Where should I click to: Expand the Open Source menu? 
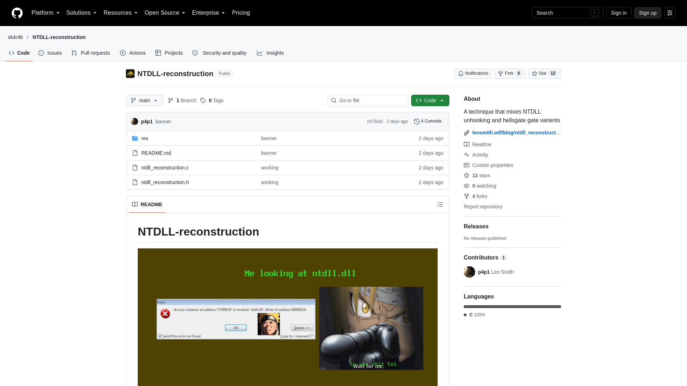point(165,13)
